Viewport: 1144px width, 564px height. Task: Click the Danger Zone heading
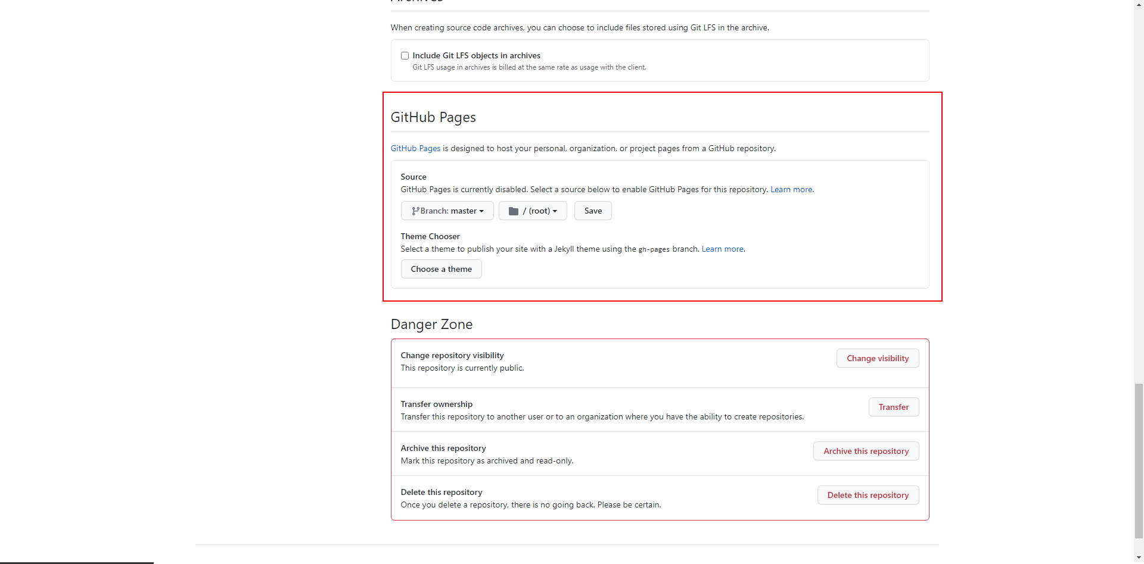[431, 324]
